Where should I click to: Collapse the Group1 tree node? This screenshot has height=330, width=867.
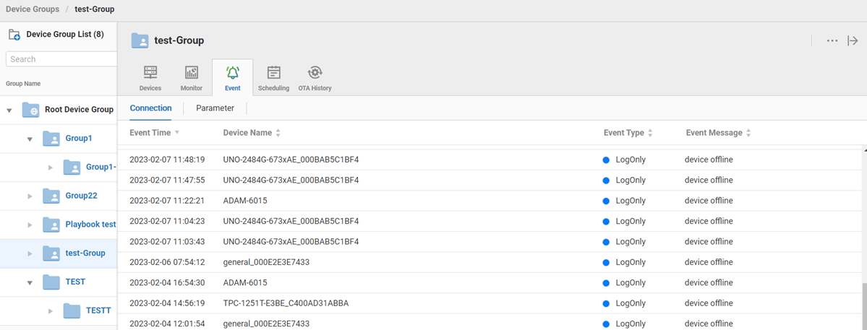[30, 139]
